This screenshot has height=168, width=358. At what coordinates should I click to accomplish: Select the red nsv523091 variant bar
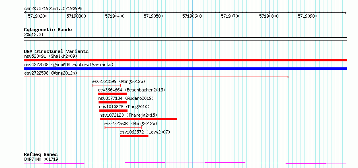(185, 60)
